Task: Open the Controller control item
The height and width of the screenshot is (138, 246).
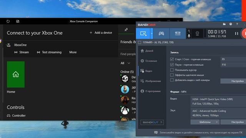Action: pos(16,116)
